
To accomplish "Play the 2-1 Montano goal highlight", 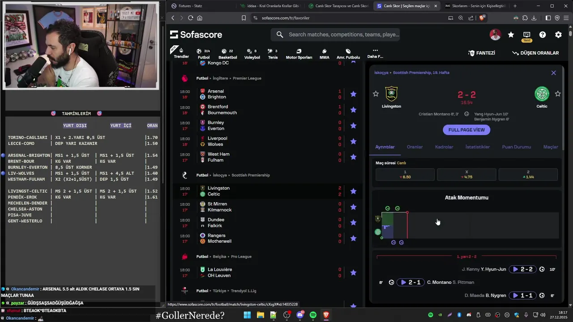I will pyautogui.click(x=410, y=282).
